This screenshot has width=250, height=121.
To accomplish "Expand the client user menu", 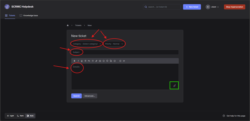I will point(212,7).
